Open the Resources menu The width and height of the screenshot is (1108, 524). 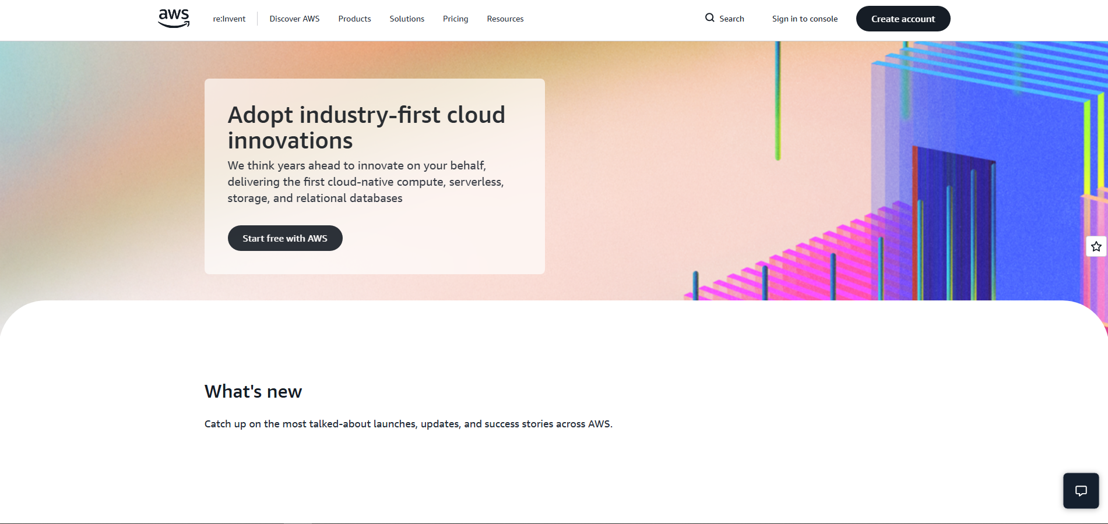(505, 19)
